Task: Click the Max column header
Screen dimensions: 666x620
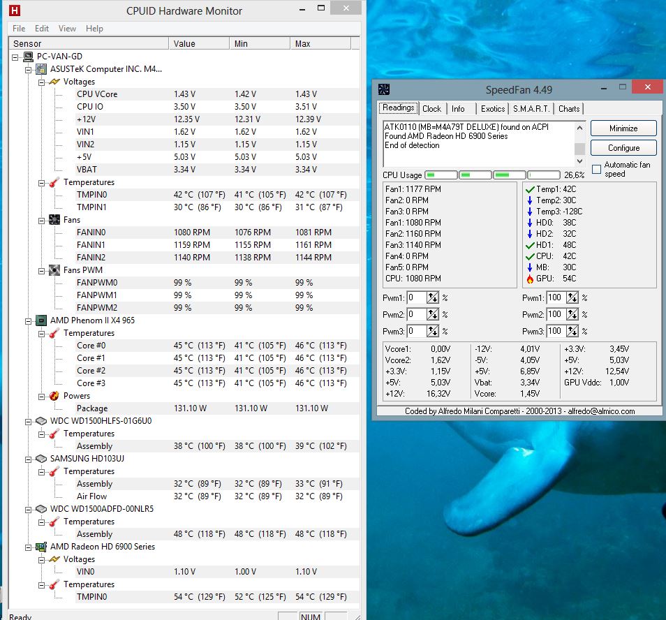Action: tap(320, 43)
